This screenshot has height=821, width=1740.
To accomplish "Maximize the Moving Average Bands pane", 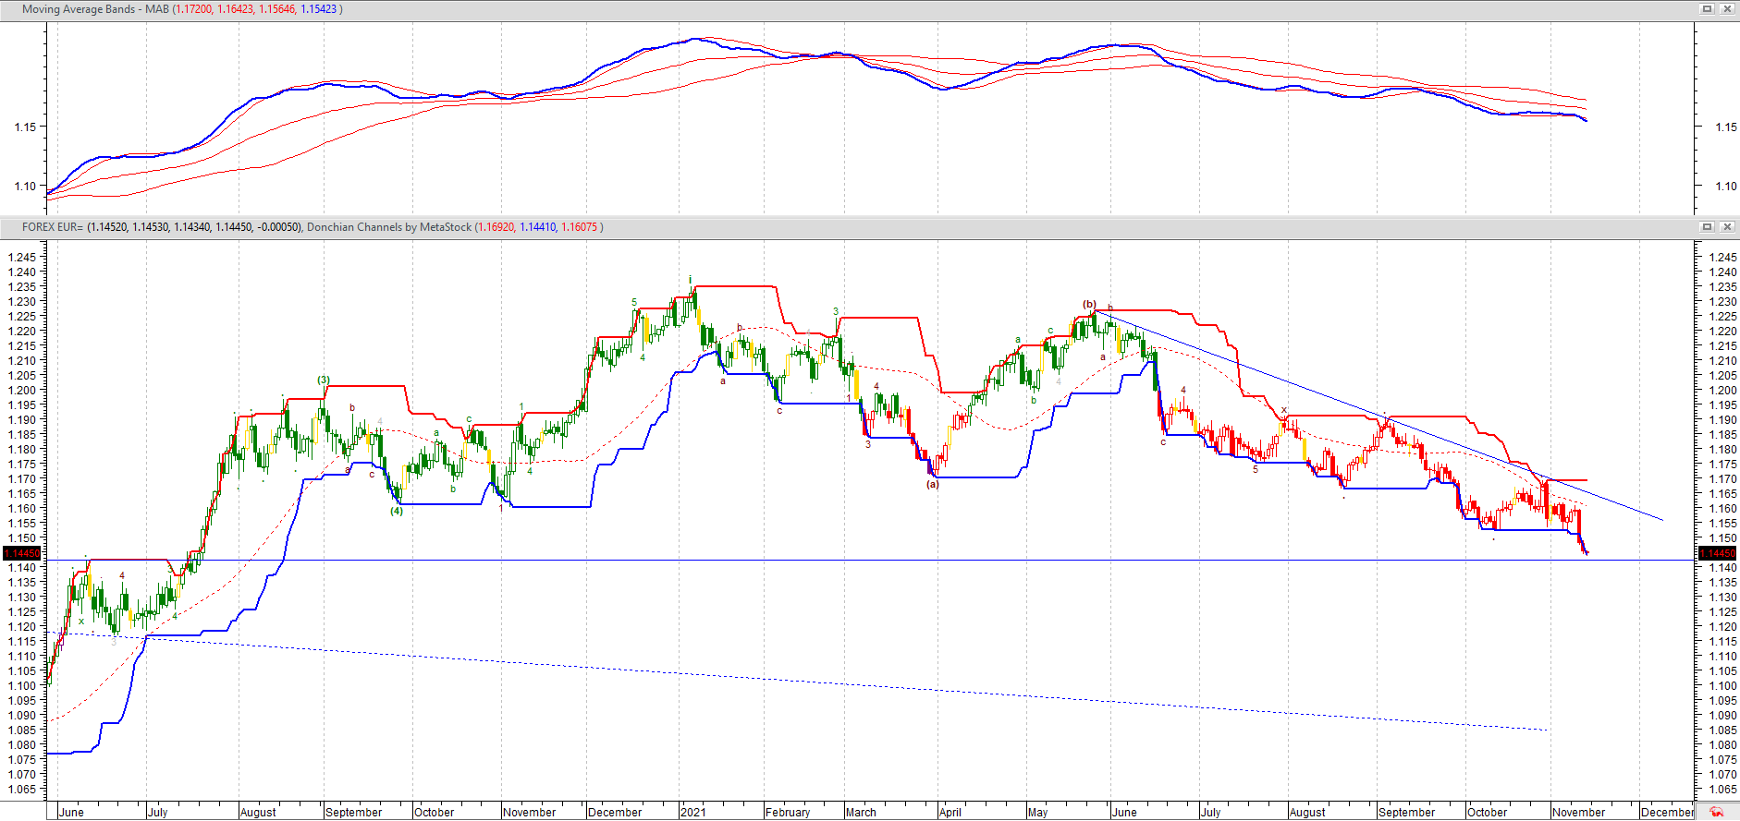I will click(1708, 8).
